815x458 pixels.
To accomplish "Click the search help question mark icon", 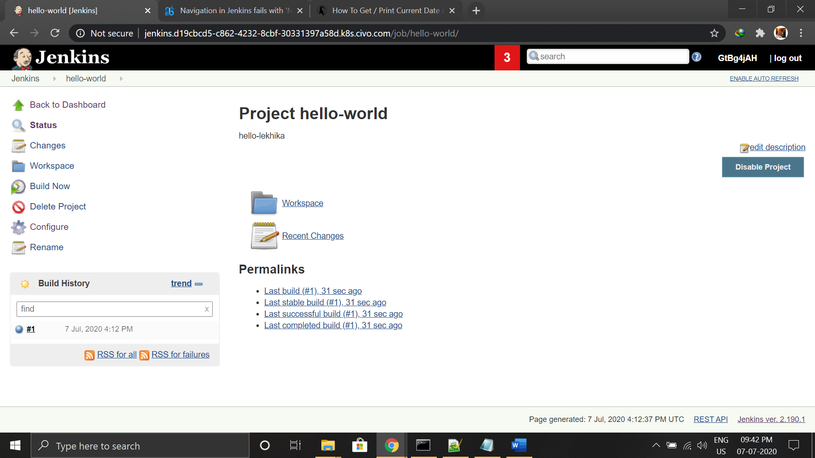I will click(x=697, y=57).
